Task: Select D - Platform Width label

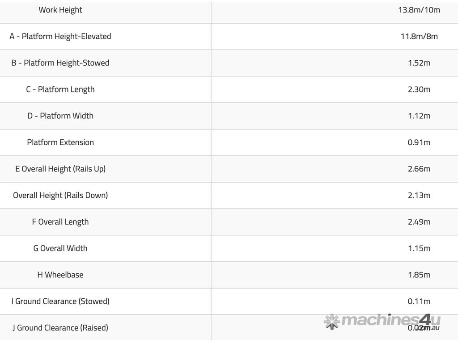Action: (x=60, y=116)
